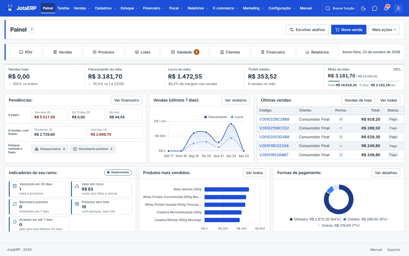This screenshot has width=409, height=256.
Task: Click the Valor em risco warning card
Action: click(x=101, y=189)
